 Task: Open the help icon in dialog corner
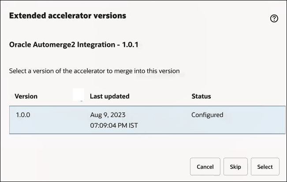pyautogui.click(x=274, y=19)
